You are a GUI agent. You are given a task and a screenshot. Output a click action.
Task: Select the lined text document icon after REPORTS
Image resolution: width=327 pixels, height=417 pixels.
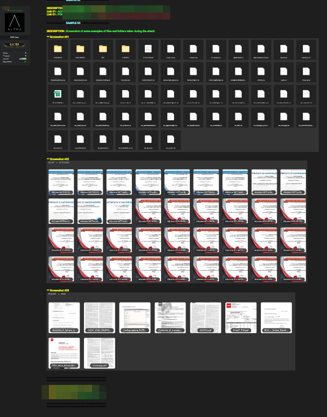click(148, 49)
